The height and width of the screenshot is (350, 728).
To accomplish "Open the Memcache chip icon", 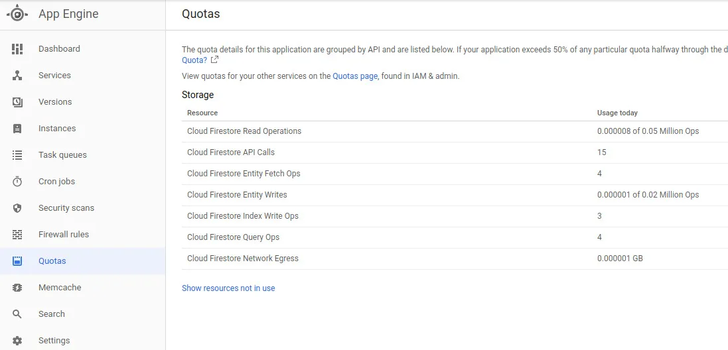I will (x=17, y=288).
